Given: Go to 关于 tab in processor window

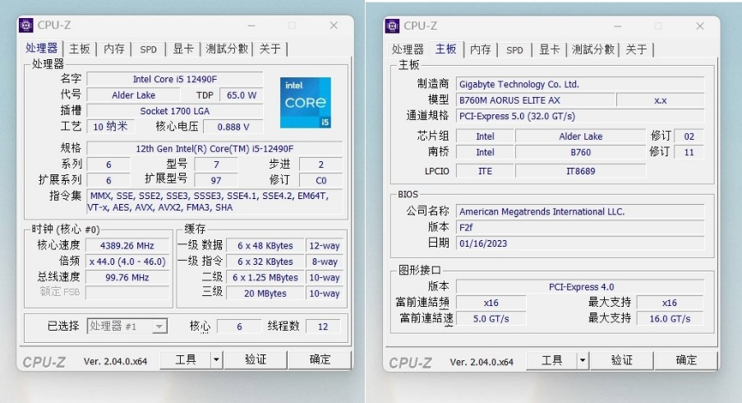Looking at the screenshot, I should pos(270,49).
